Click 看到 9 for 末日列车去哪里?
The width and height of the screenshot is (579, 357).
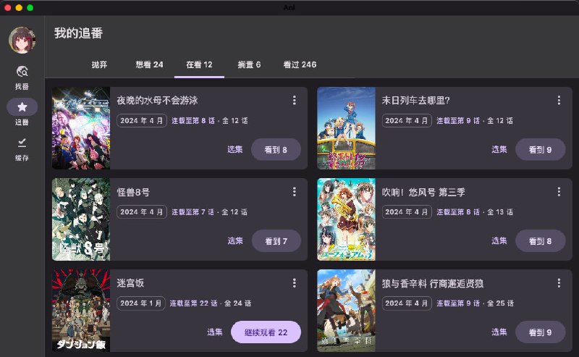[540, 150]
